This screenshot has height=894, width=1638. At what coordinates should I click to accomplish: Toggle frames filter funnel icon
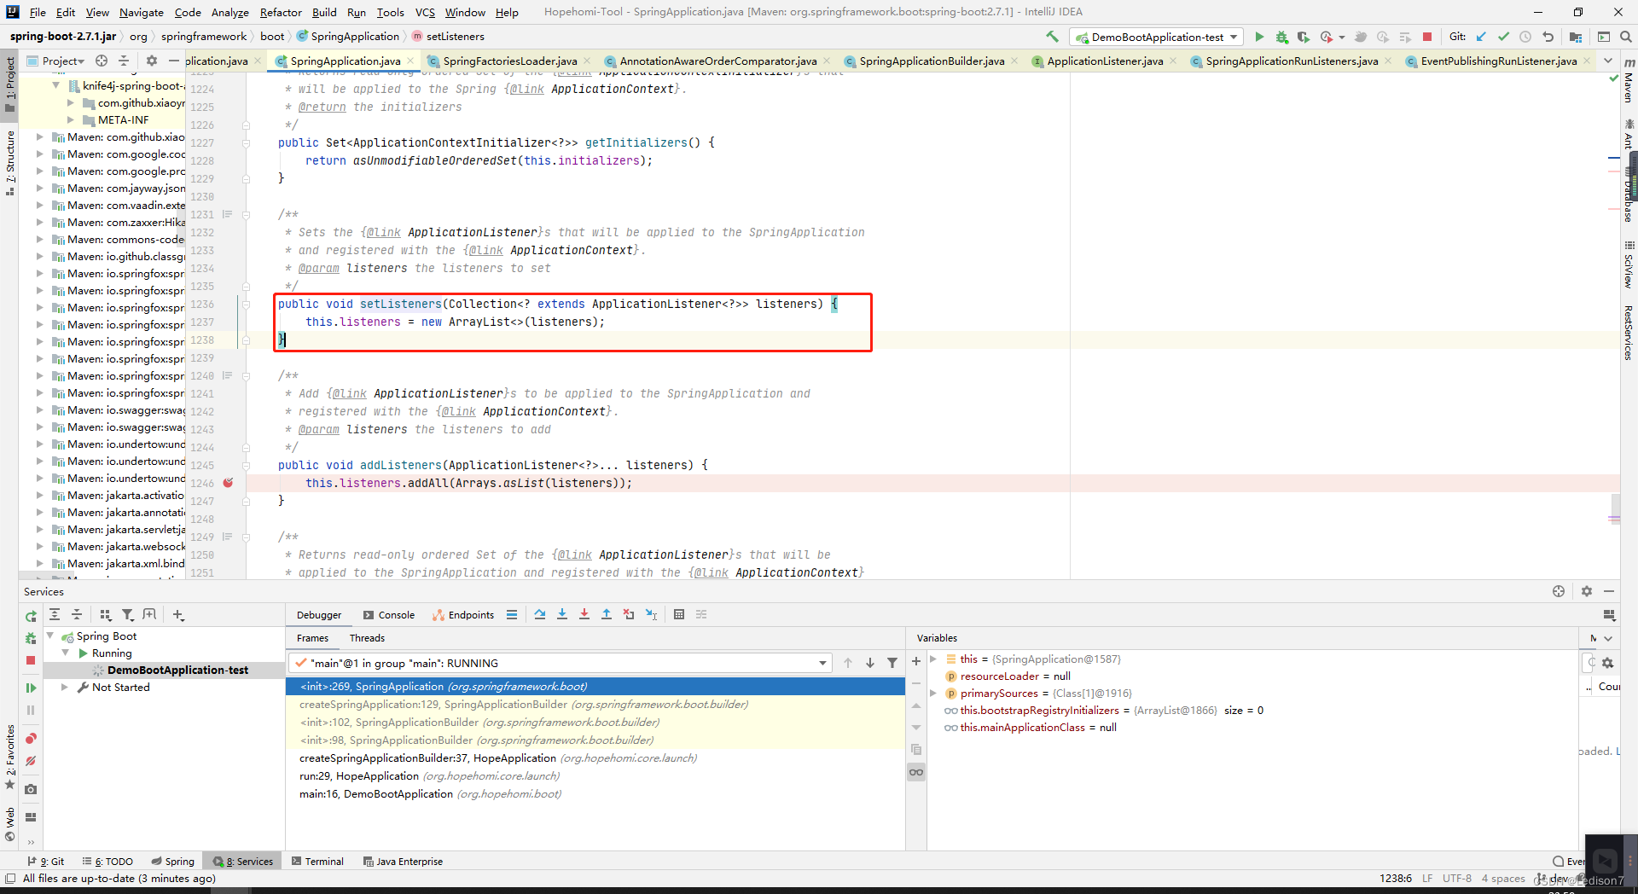pyautogui.click(x=892, y=663)
